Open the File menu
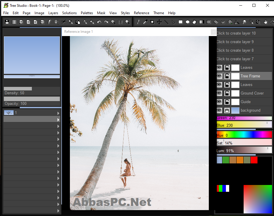This screenshot has width=274, height=216. pos(6,13)
